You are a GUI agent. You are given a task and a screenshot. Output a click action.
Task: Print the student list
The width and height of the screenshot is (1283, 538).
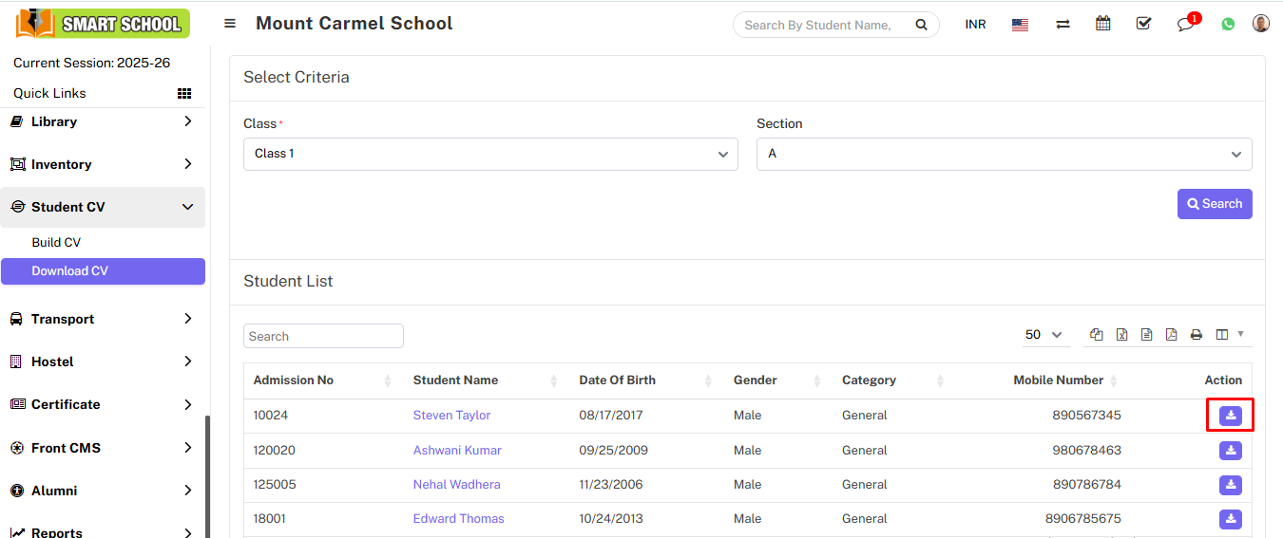coord(1196,335)
